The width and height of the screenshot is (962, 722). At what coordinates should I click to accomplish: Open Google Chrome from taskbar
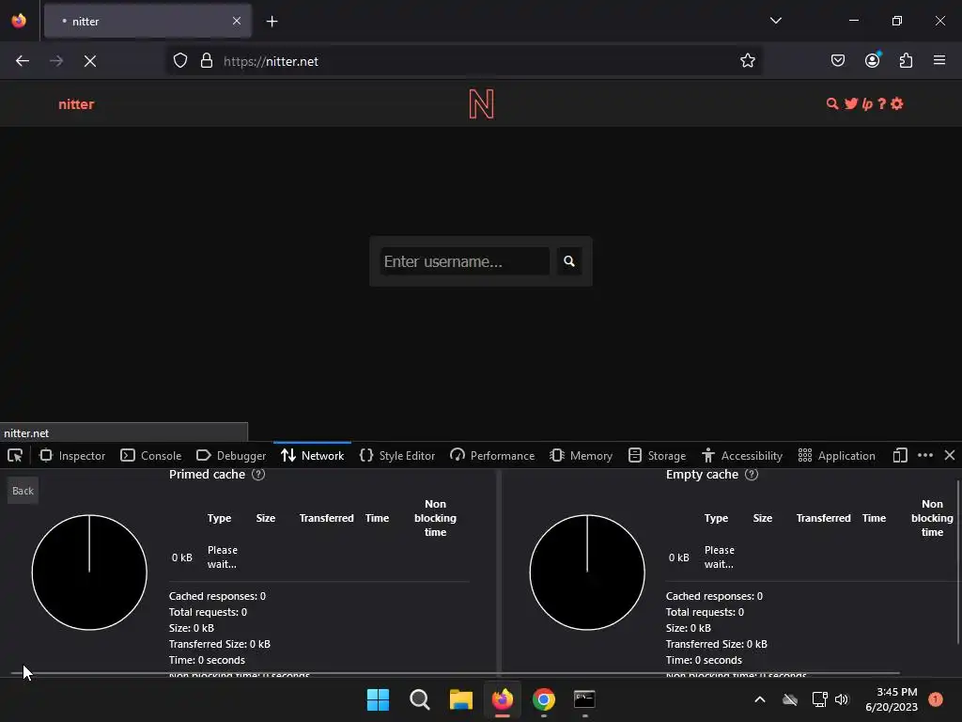[544, 699]
